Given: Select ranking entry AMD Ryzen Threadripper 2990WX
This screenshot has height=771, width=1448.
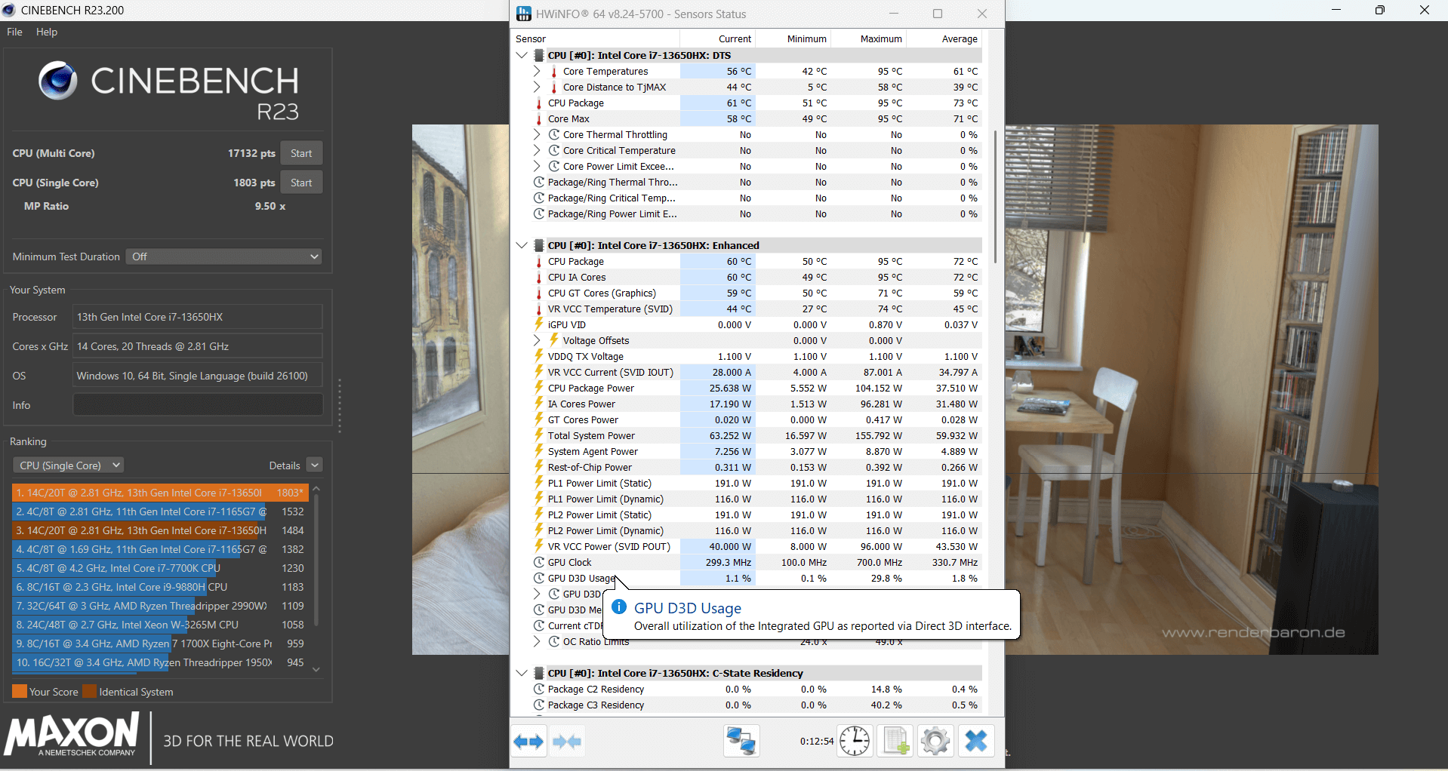Looking at the screenshot, I should [x=160, y=606].
